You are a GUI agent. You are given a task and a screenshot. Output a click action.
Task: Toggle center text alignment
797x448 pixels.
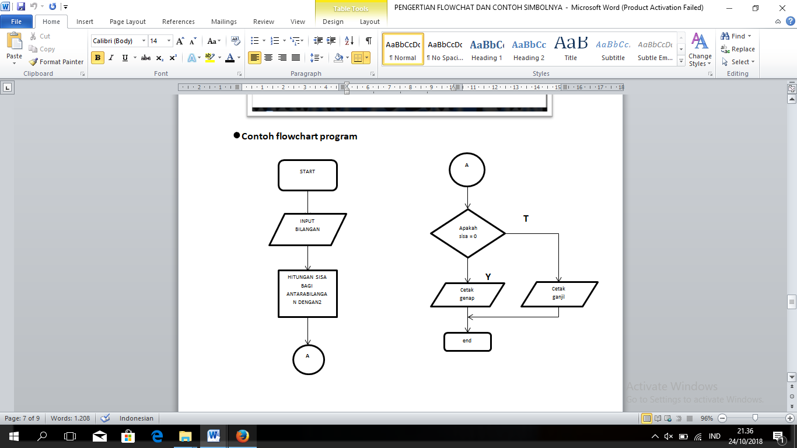click(267, 58)
